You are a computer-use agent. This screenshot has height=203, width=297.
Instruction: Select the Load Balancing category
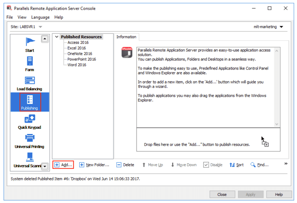29,83
